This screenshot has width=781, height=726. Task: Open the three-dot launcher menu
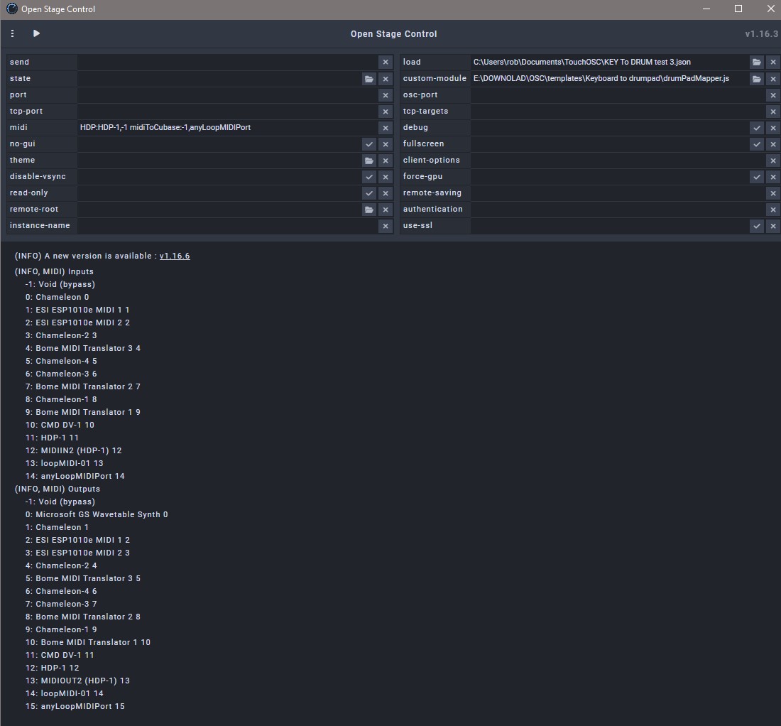[13, 33]
